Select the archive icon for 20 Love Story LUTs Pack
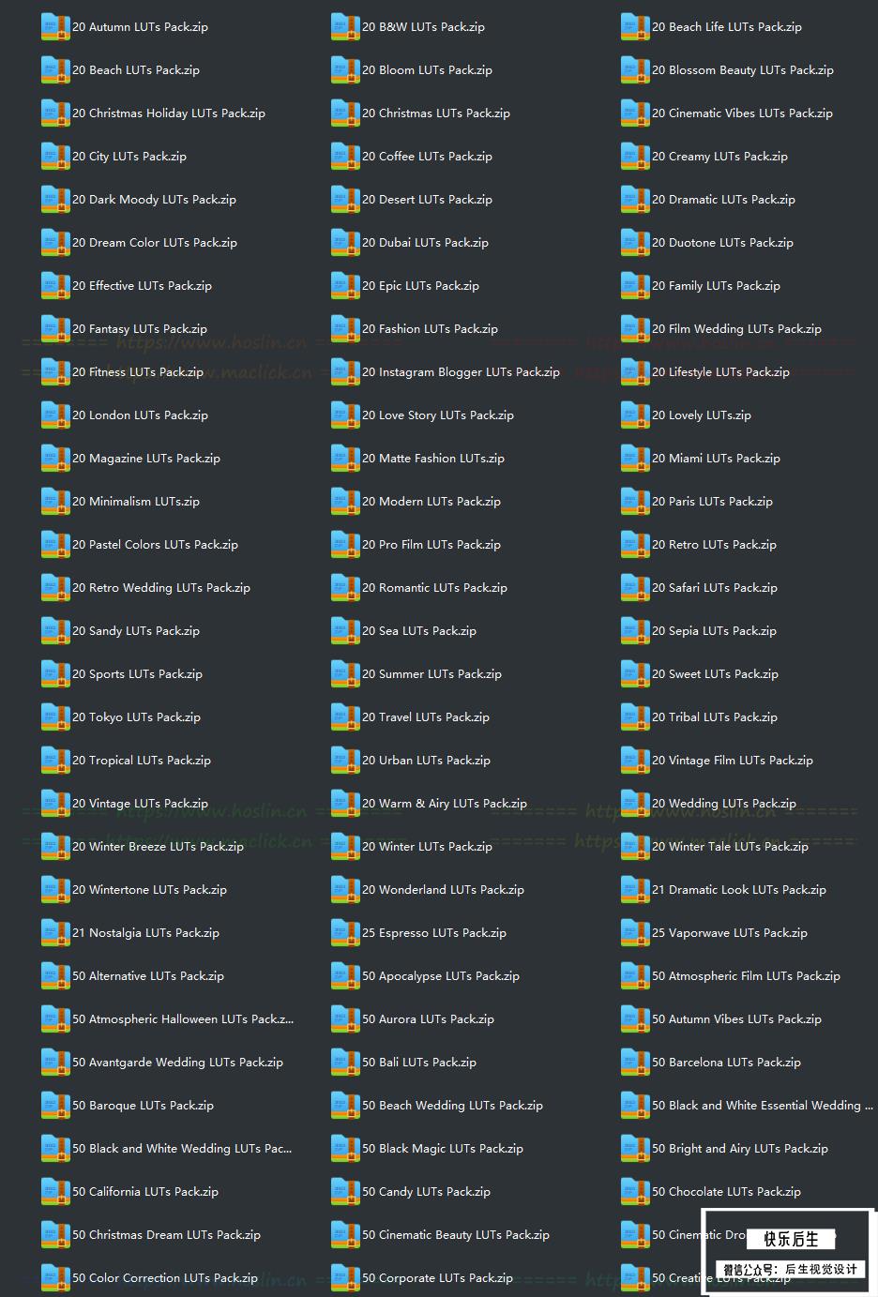Image resolution: width=878 pixels, height=1297 pixels. 345,415
